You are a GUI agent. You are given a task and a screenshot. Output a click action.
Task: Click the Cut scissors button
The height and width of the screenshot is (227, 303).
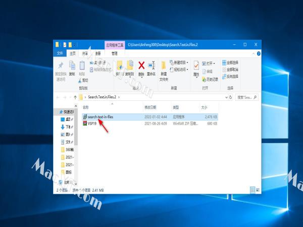(x=83, y=81)
